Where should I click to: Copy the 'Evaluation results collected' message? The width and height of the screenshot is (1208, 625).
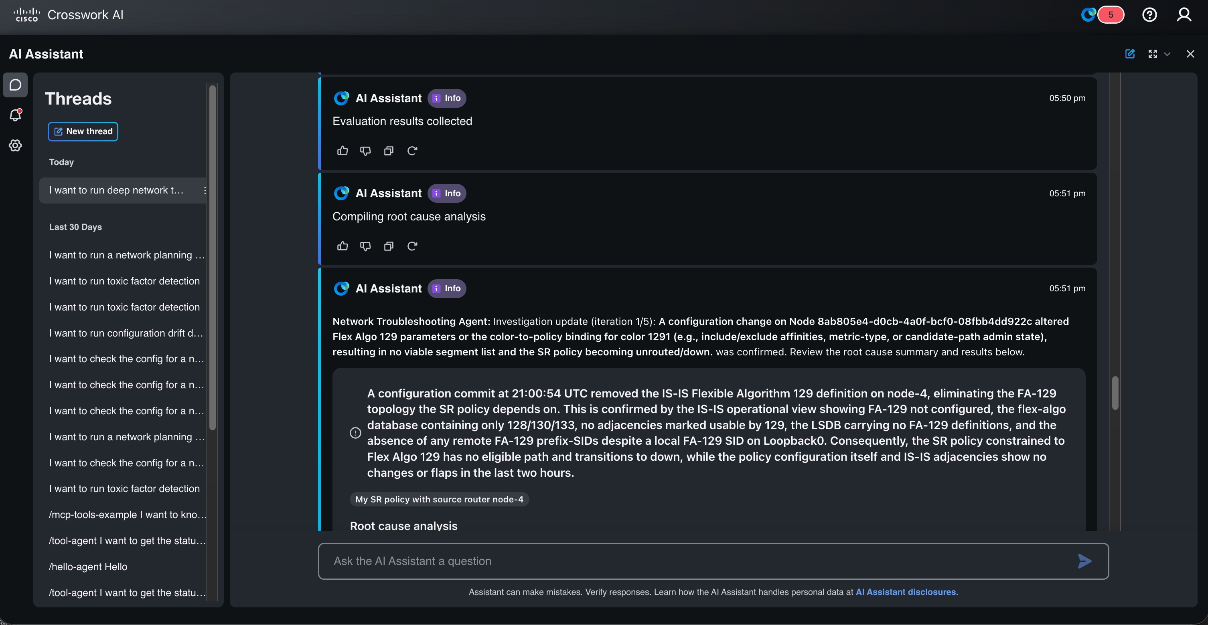pos(388,151)
